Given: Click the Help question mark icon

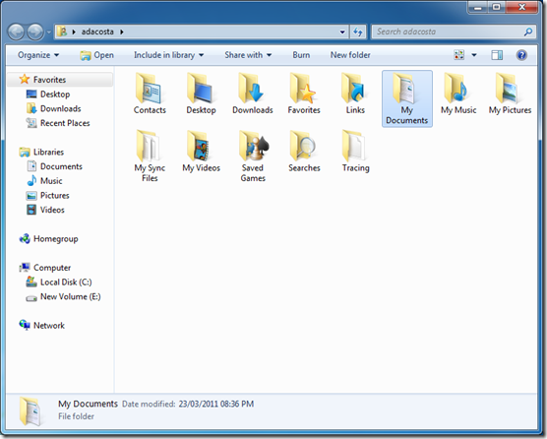Looking at the screenshot, I should 521,55.
